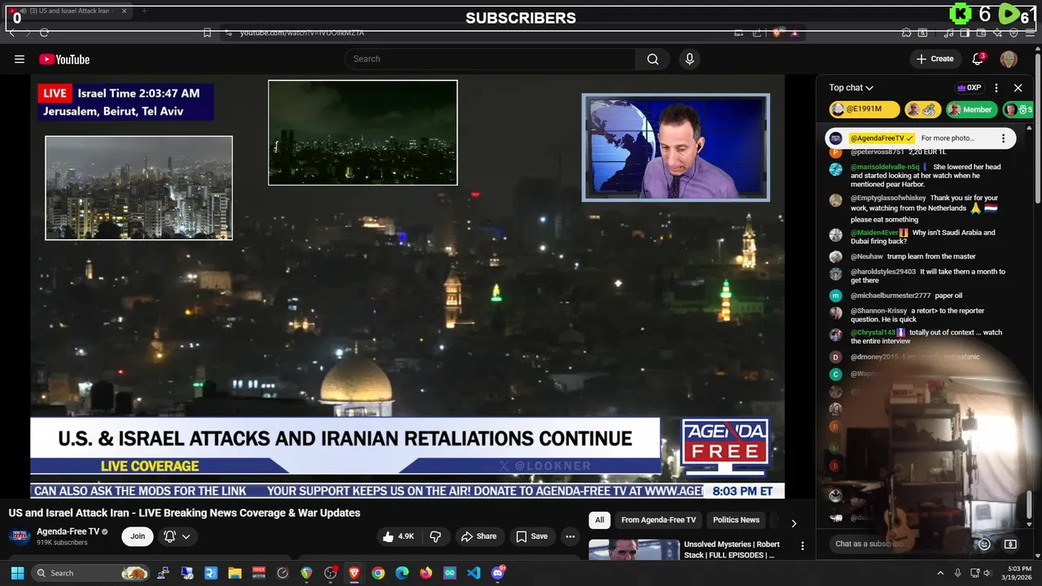Reload the page in browser toolbar
1042x586 pixels.
point(44,33)
